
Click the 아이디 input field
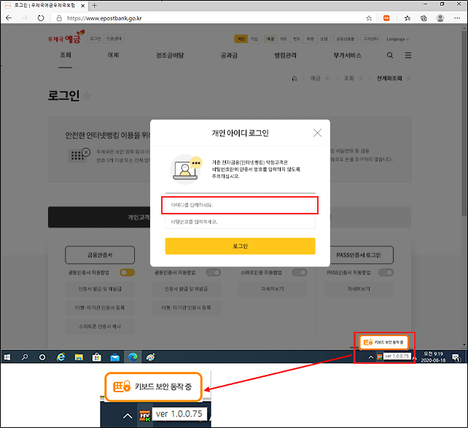click(240, 205)
